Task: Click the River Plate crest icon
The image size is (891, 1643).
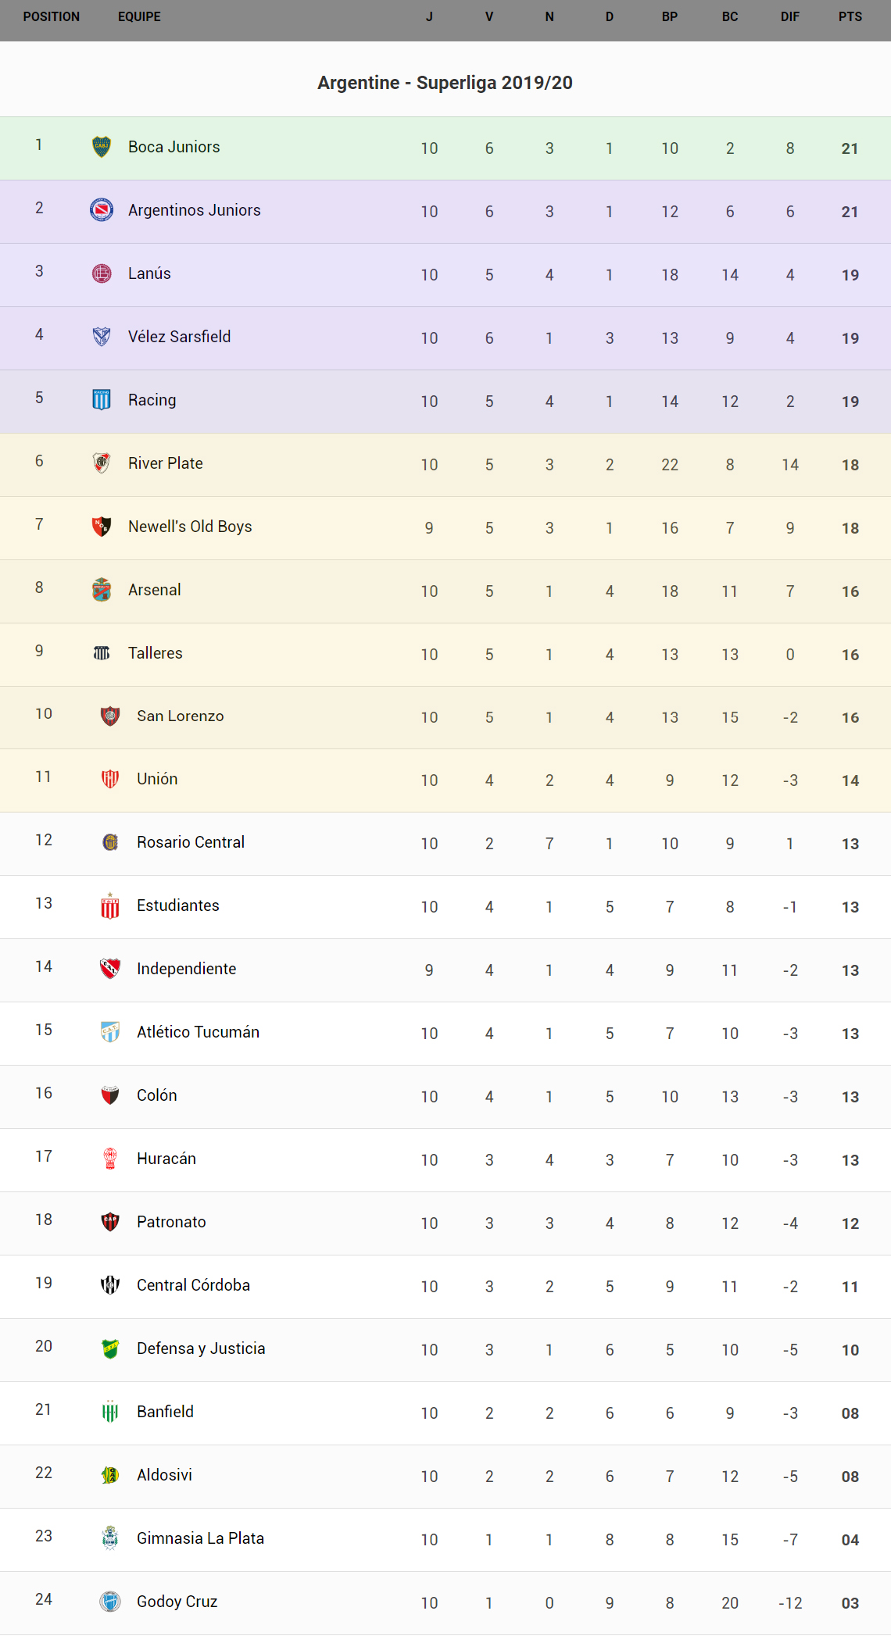Action: click(x=102, y=463)
